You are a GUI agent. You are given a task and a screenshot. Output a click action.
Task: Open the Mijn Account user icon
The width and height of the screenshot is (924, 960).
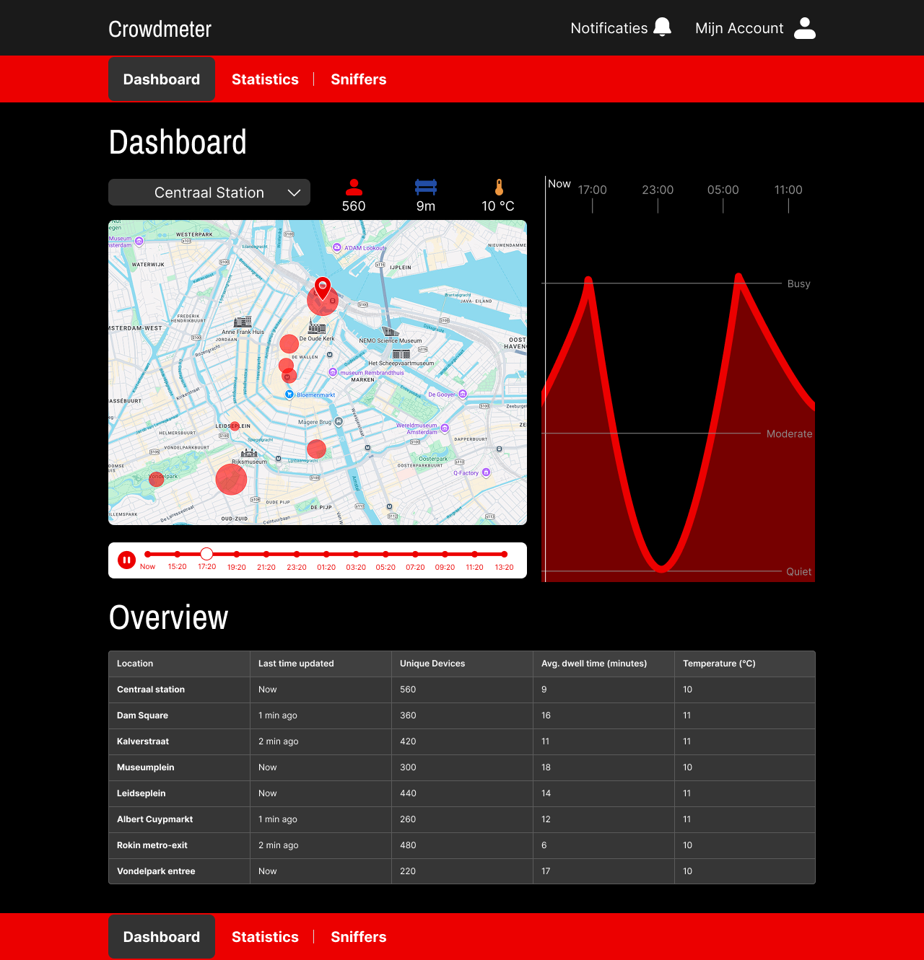pos(804,28)
